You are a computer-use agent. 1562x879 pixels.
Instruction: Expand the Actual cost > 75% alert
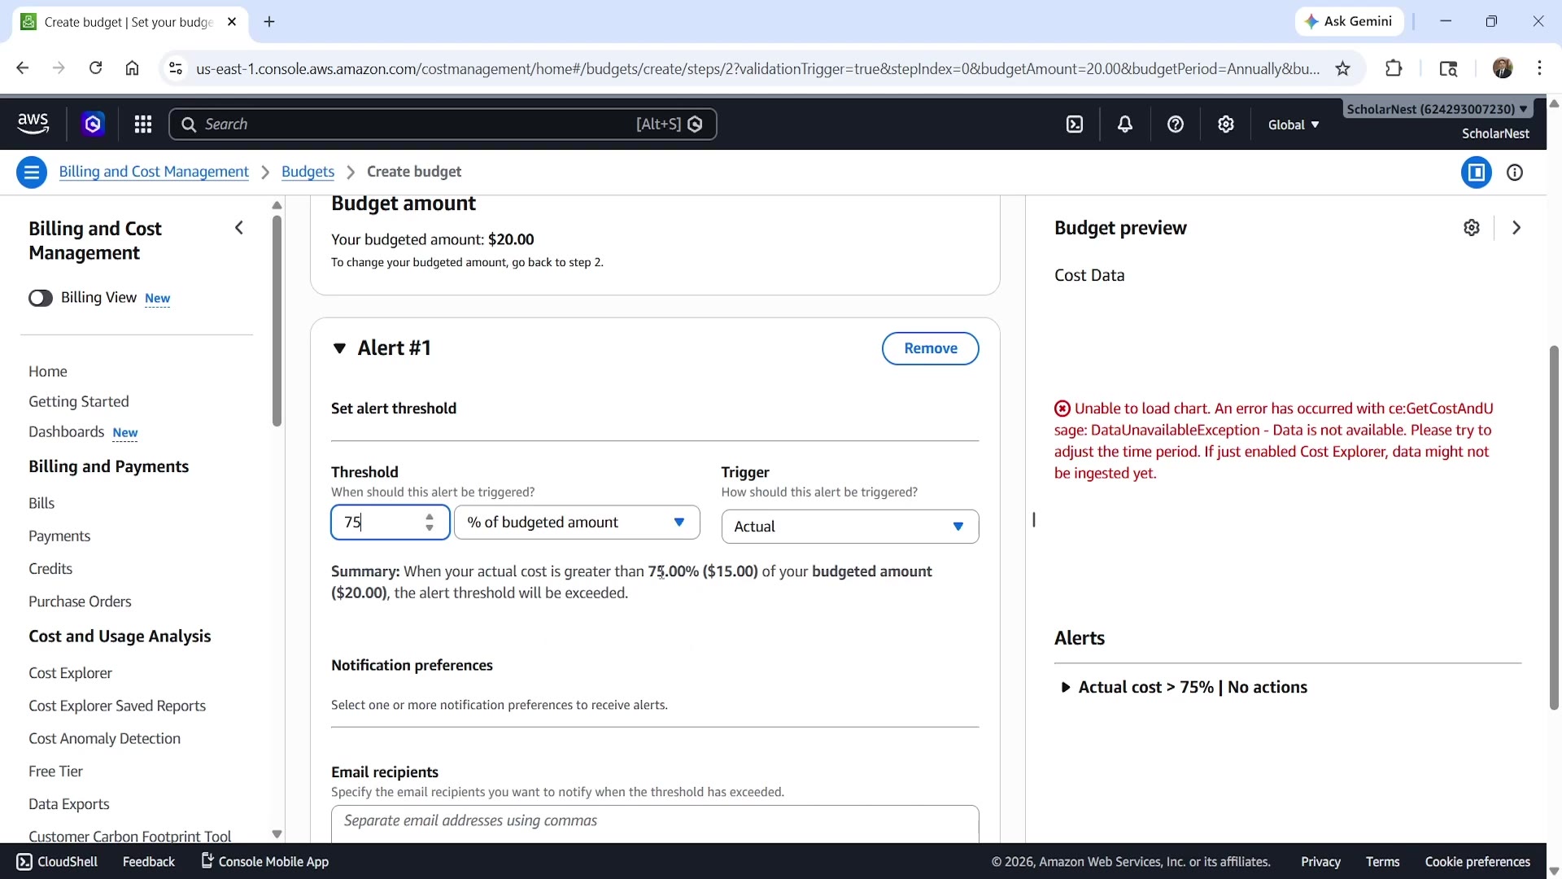[1065, 688]
